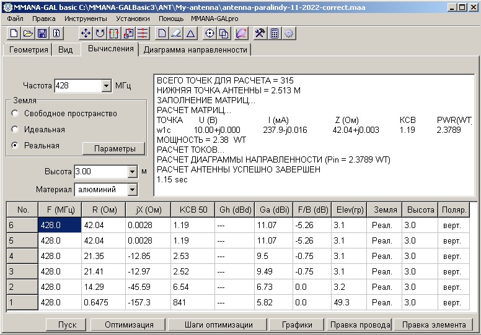Click the Оптимизация button
Image resolution: width=481 pixels, height=335 pixels.
(x=128, y=324)
